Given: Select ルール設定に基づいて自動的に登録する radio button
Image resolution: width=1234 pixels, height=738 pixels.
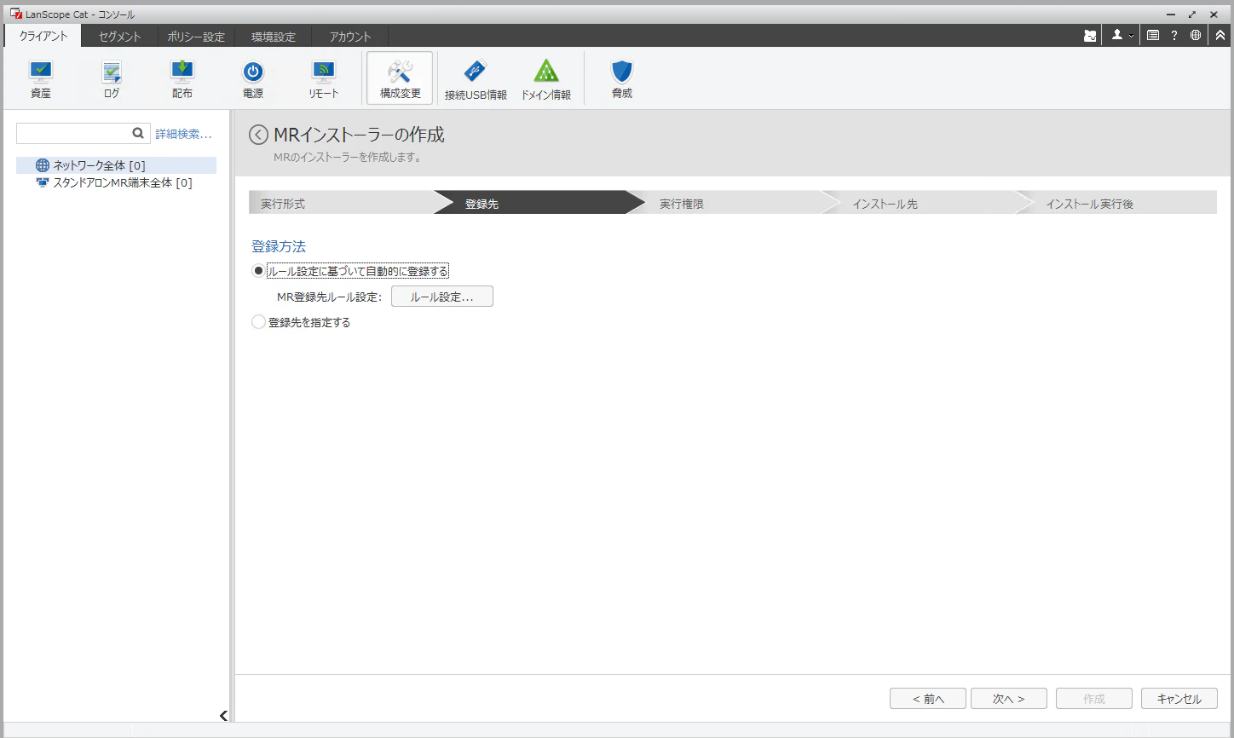Looking at the screenshot, I should click(x=258, y=271).
